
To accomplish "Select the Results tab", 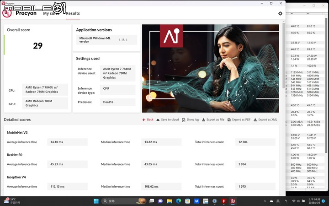I will pyautogui.click(x=73, y=13).
